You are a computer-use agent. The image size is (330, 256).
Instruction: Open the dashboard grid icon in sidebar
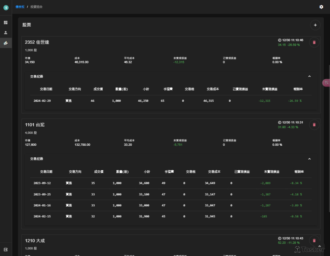tap(6, 22)
